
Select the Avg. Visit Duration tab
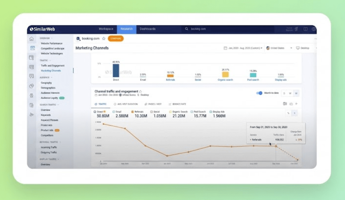[125, 104]
